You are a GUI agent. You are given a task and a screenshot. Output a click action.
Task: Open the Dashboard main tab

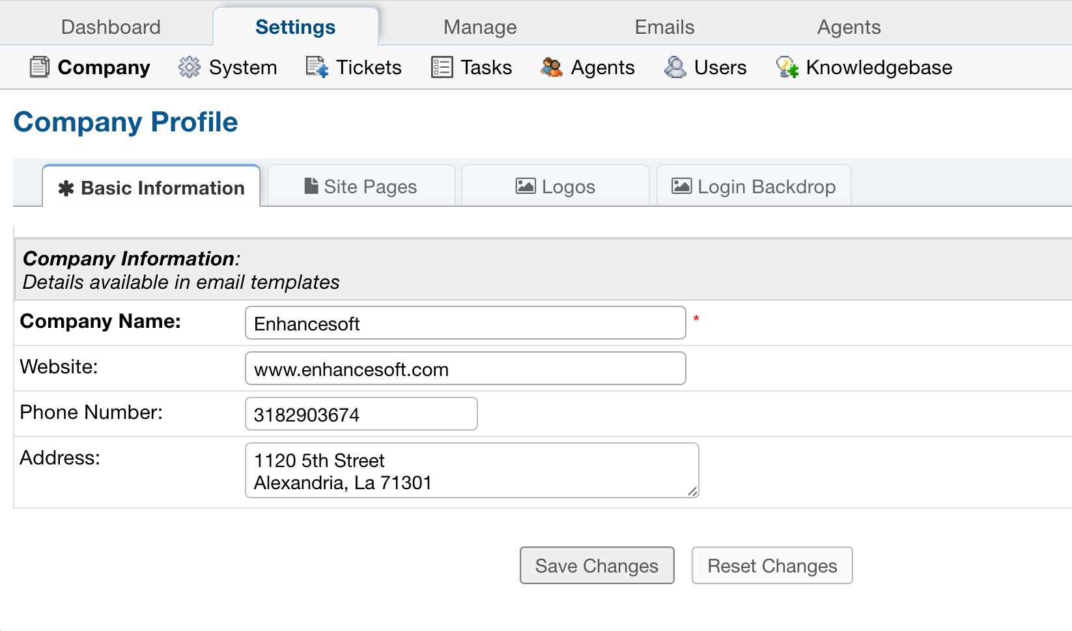111,27
